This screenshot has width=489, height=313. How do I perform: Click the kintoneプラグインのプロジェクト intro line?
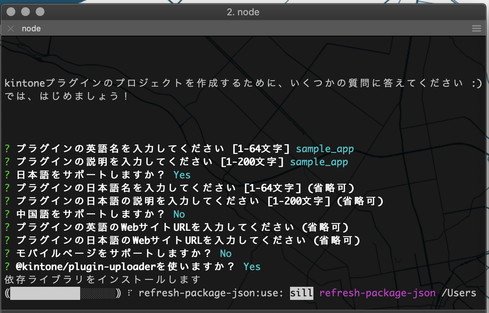point(243,83)
